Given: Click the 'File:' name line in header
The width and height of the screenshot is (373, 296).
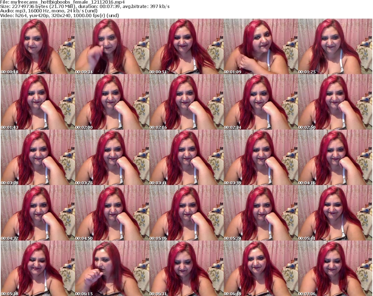Looking at the screenshot, I should [62, 2].
